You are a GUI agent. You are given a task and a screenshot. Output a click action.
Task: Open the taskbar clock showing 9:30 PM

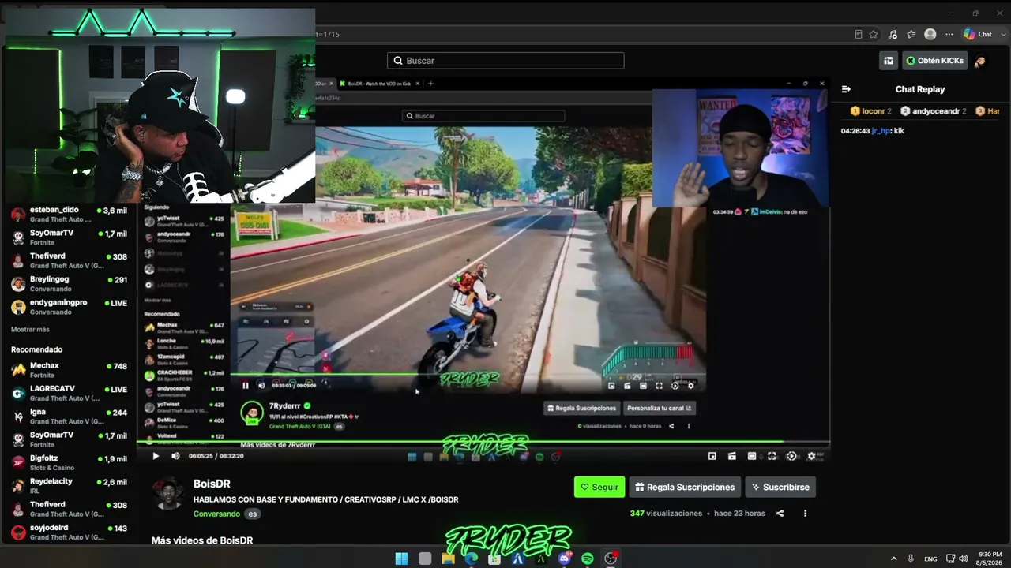(x=990, y=559)
